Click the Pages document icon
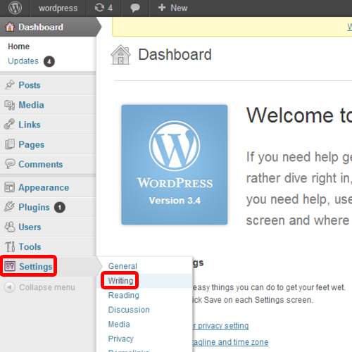 [x=10, y=144]
